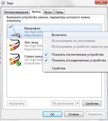Close the Звук dialog window
The height and width of the screenshot is (121, 108).
coord(101,2)
